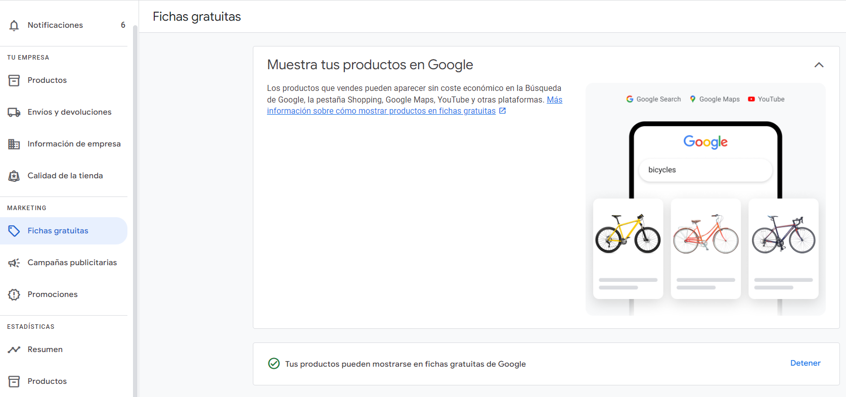Screen dimensions: 846x397
Task: Click the TU EMPRESA section label
Action: pos(28,58)
